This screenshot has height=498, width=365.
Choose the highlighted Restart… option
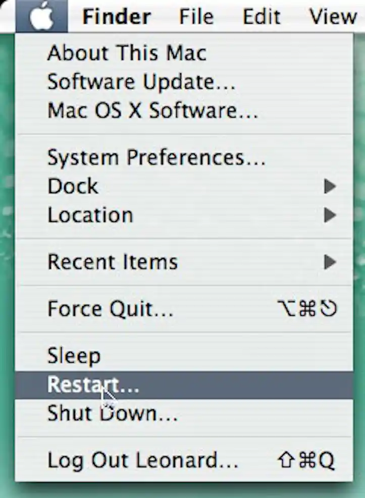point(184,385)
